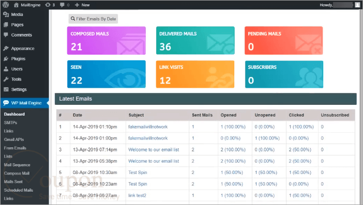Image resolution: width=363 pixels, height=205 pixels.
Task: Click the Opened column header
Action: (229, 115)
